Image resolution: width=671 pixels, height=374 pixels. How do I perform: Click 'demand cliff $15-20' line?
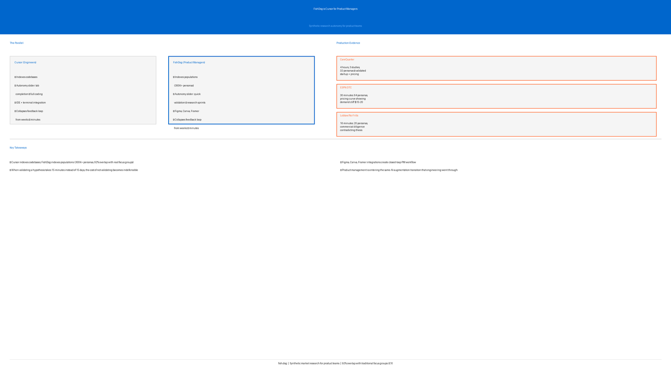pos(352,102)
